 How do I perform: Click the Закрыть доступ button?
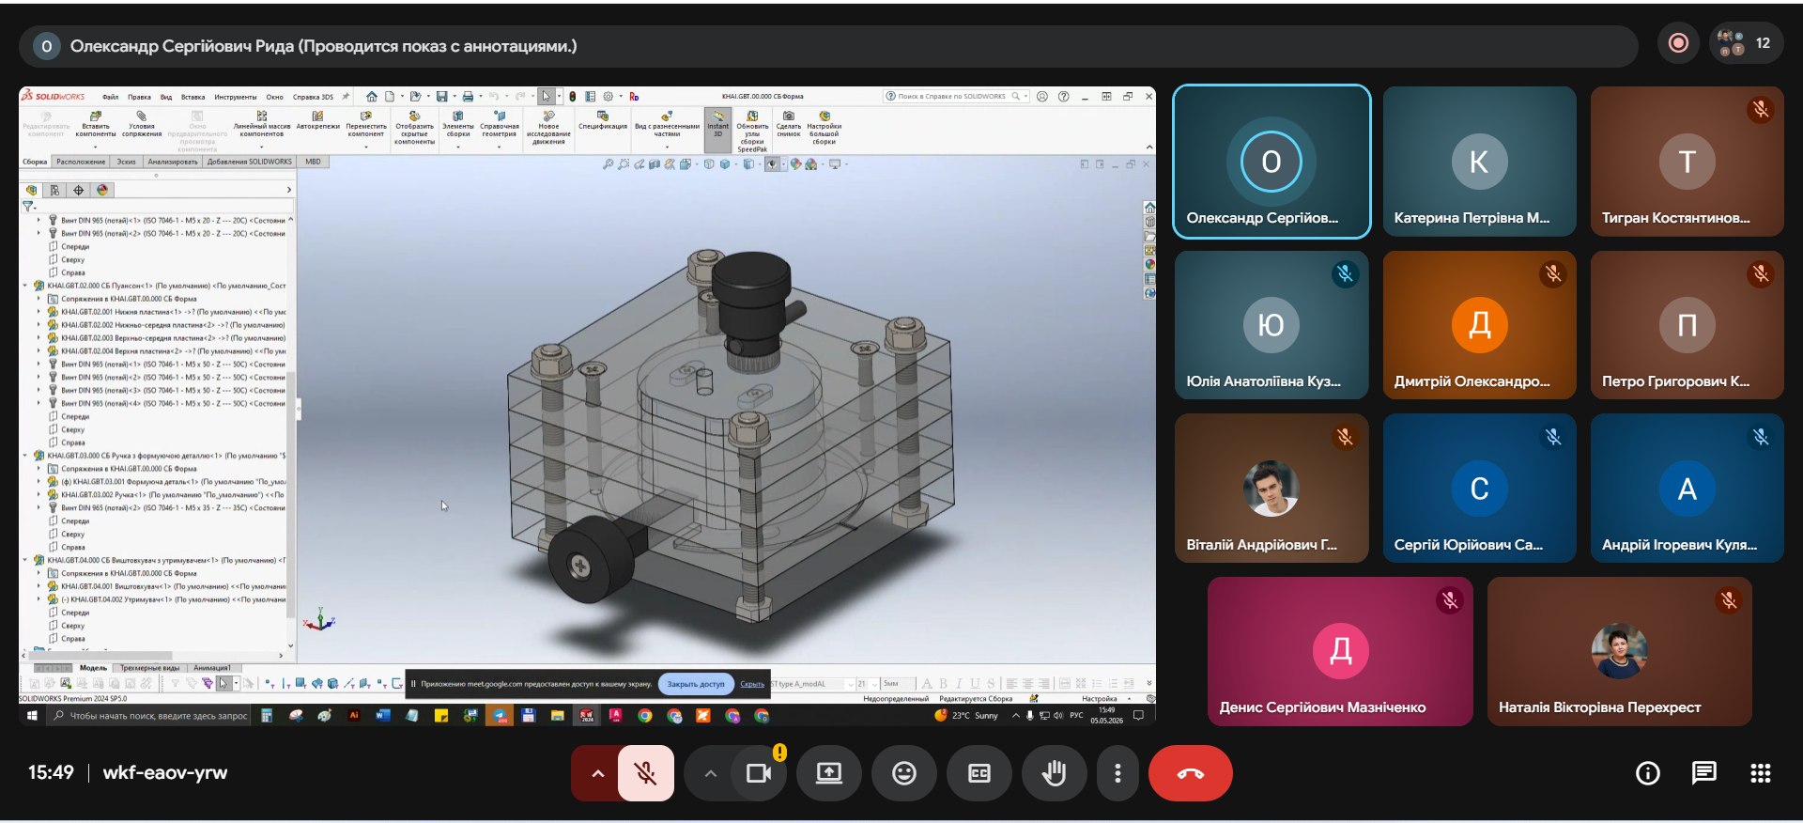tap(696, 684)
